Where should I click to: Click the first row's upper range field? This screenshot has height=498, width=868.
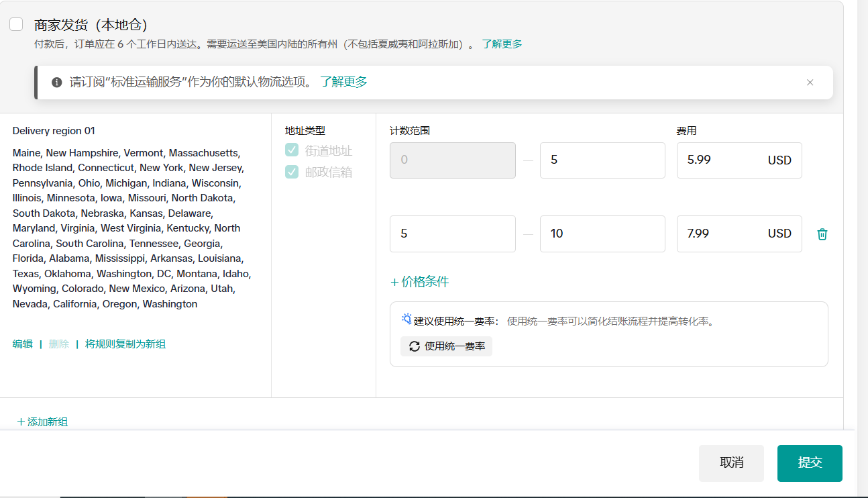pos(602,160)
